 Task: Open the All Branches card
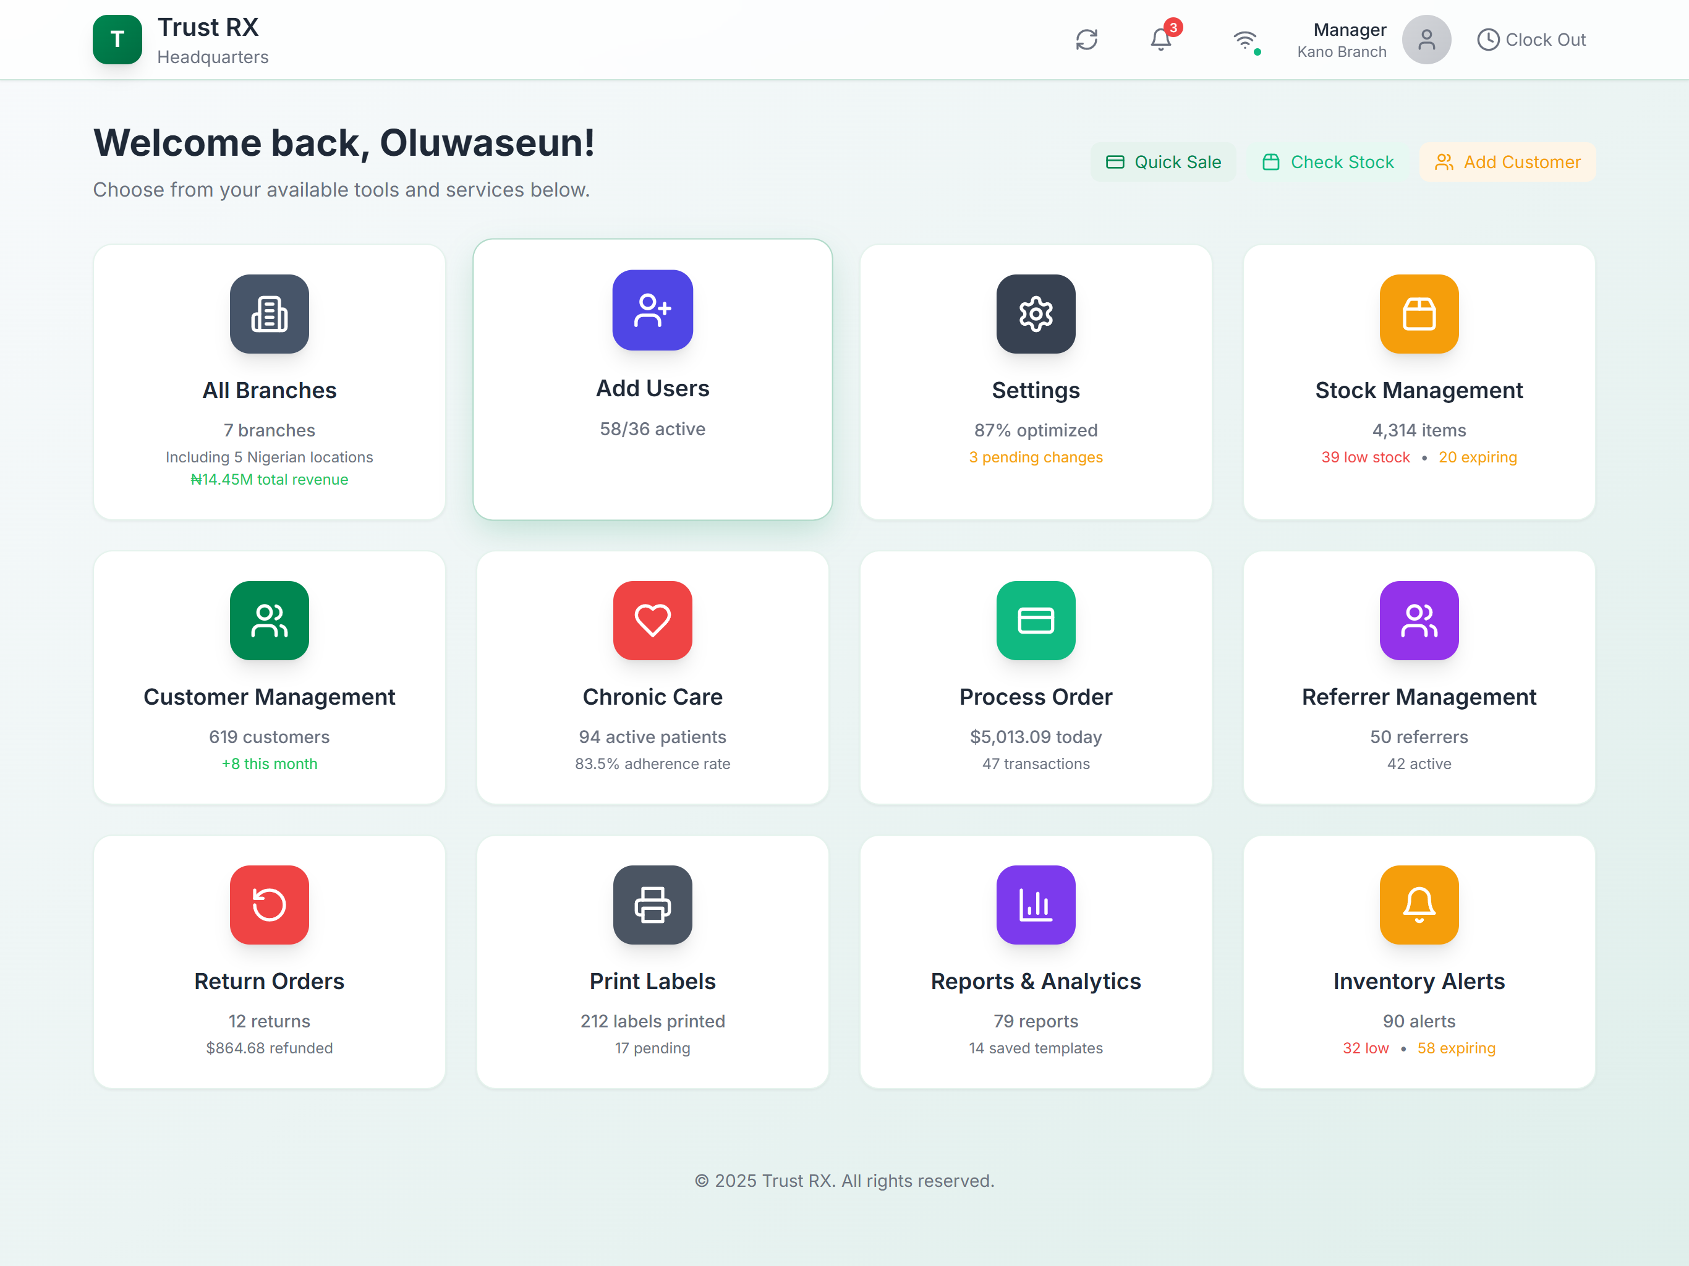pos(269,382)
